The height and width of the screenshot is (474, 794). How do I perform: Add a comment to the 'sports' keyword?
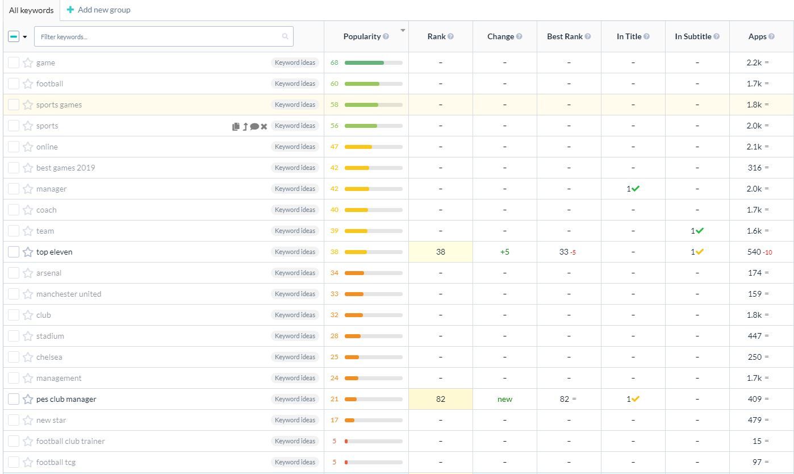[254, 126]
